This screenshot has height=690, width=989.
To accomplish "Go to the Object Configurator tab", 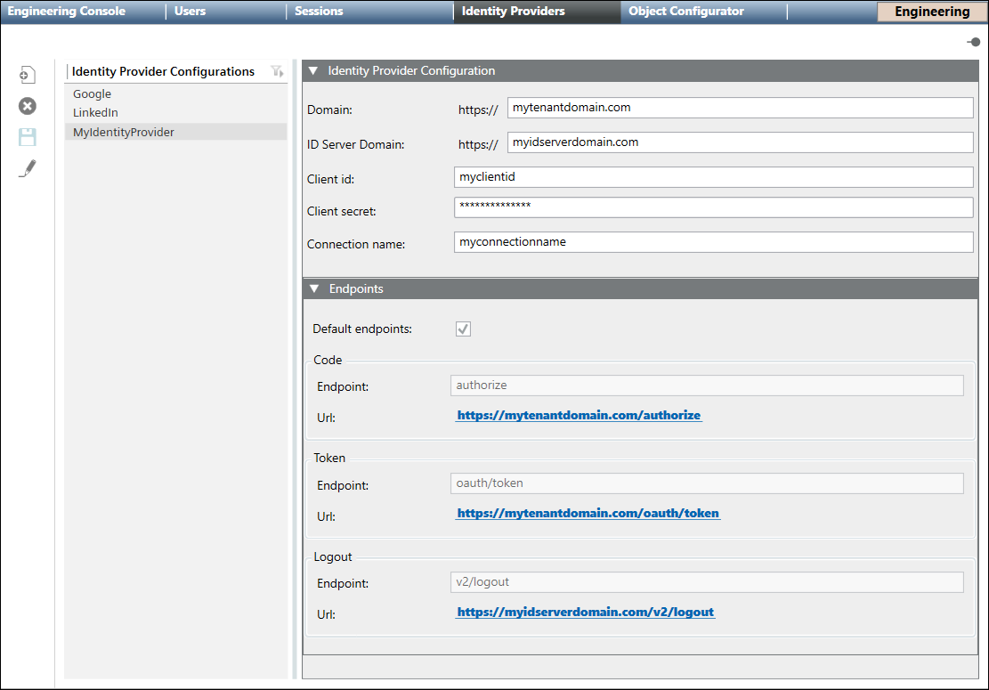I will pyautogui.click(x=686, y=12).
